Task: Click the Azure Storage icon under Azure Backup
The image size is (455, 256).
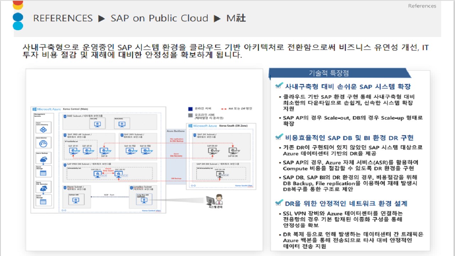Action: (43, 173)
